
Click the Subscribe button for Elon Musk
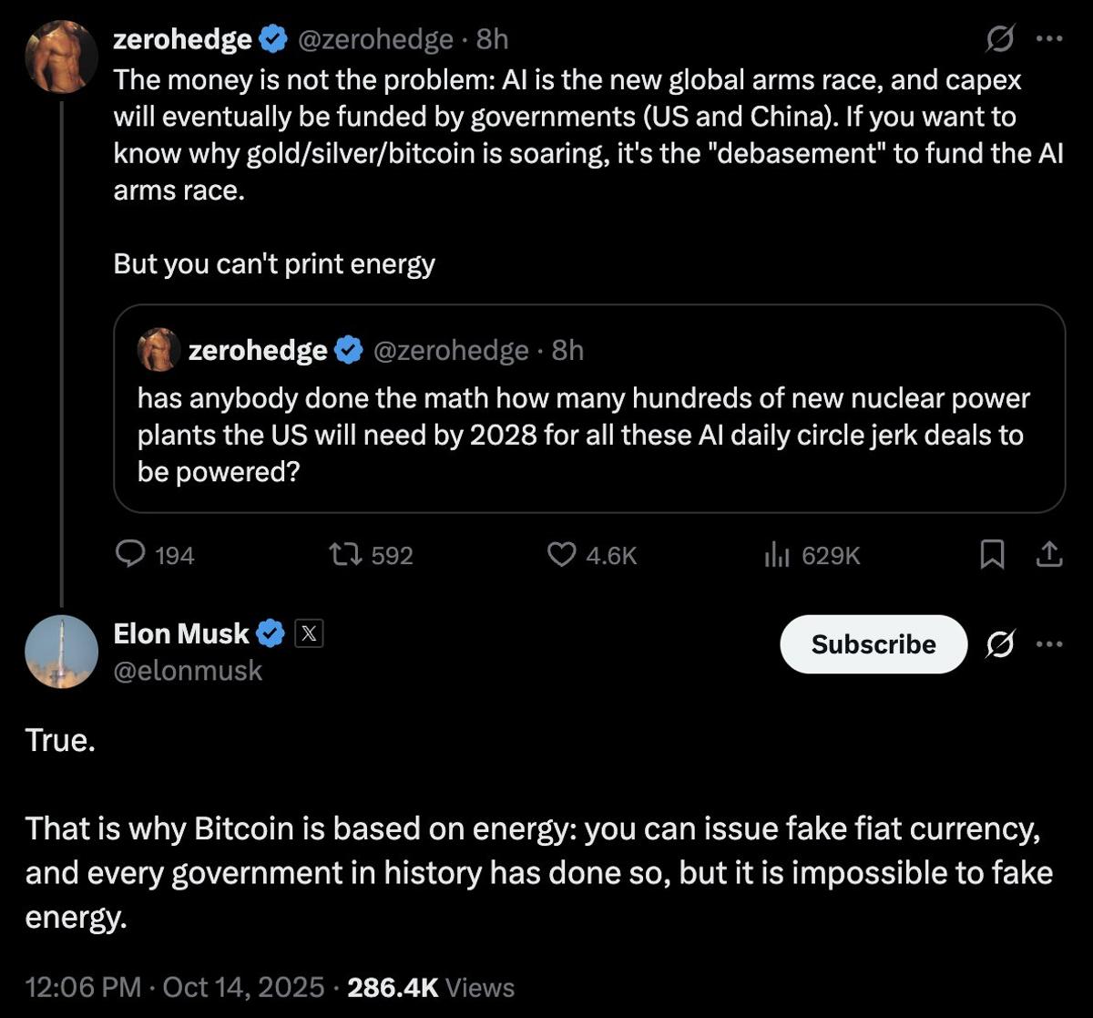tap(872, 644)
